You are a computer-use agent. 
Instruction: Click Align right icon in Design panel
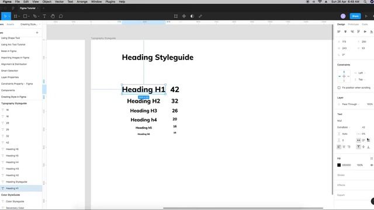(352, 32)
